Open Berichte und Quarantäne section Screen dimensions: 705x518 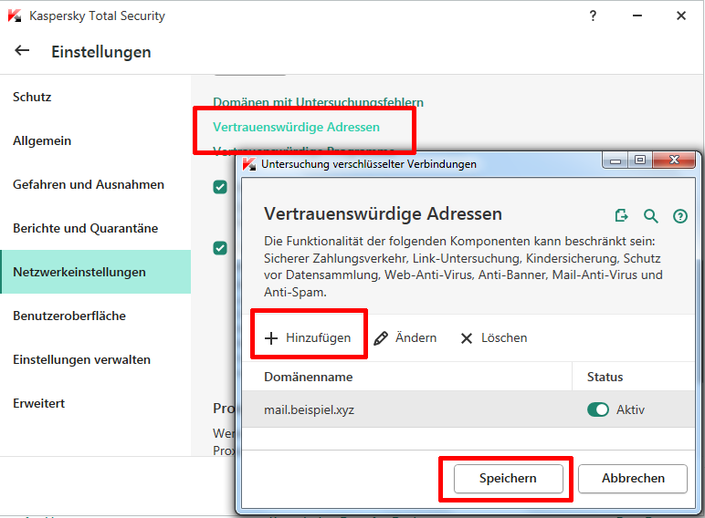(95, 228)
